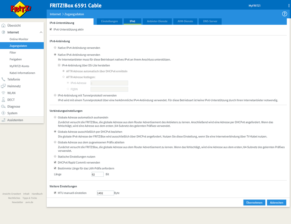
Task: Toggle MTU manuell einstellen checkbox
Action: pyautogui.click(x=55, y=193)
